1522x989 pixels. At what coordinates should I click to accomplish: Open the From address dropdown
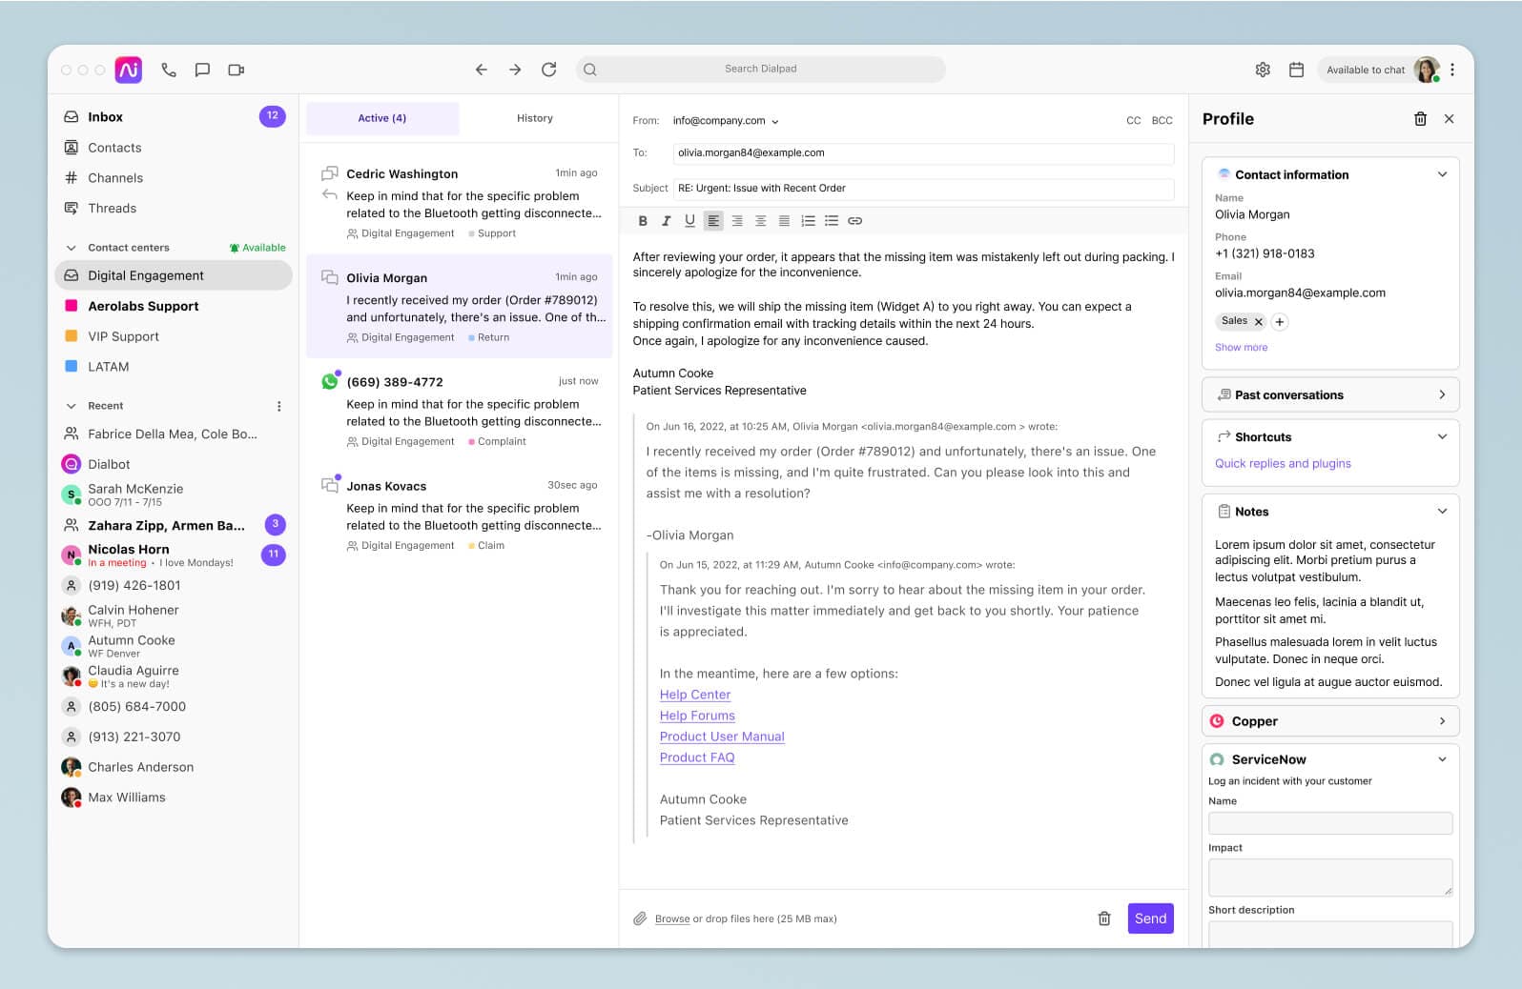point(726,121)
